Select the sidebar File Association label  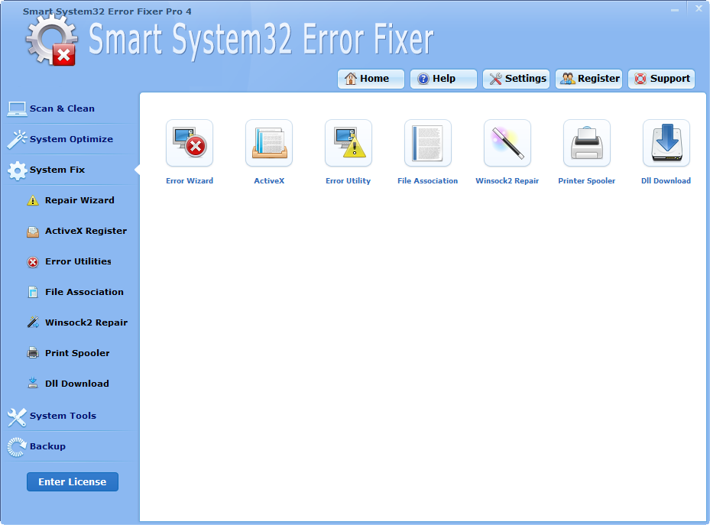pos(84,292)
